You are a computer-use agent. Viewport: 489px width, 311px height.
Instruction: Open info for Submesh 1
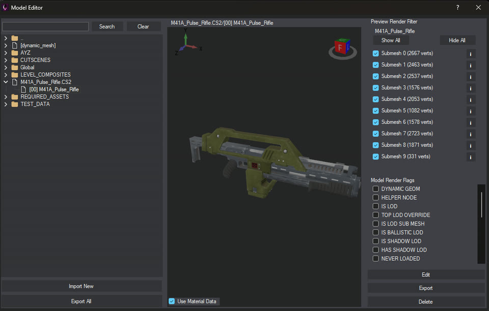(x=471, y=66)
